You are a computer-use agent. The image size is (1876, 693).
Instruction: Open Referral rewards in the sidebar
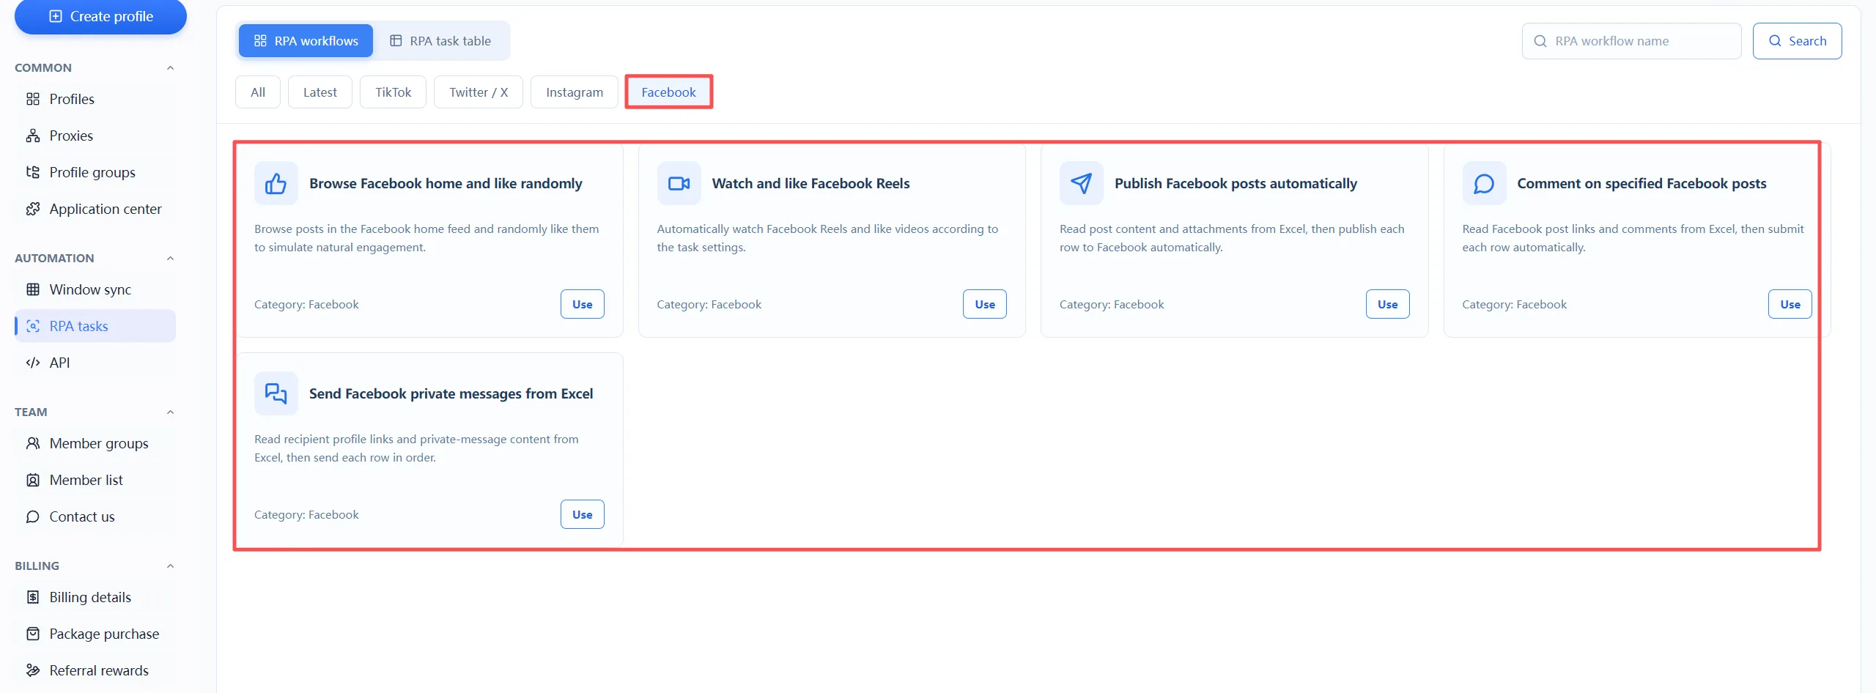coord(95,670)
